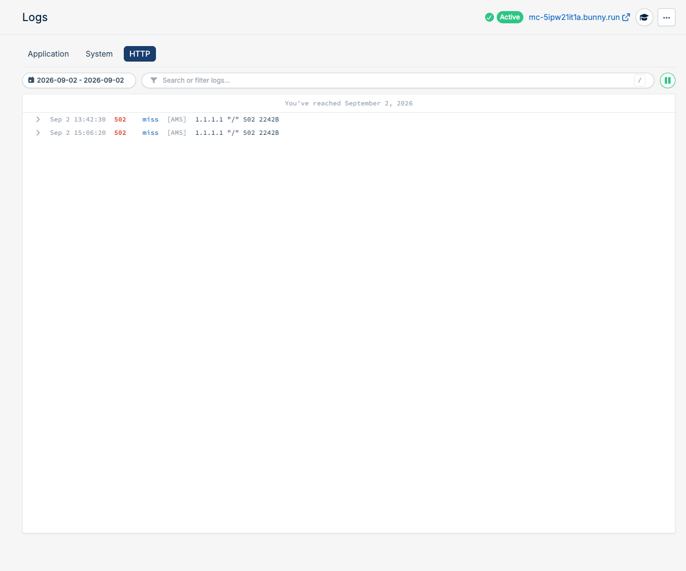Click 'miss' in the 15:06:20 row
The height and width of the screenshot is (571, 686).
pyautogui.click(x=150, y=133)
